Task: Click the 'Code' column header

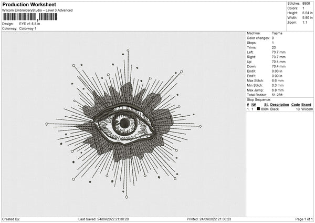Action: (x=295, y=105)
